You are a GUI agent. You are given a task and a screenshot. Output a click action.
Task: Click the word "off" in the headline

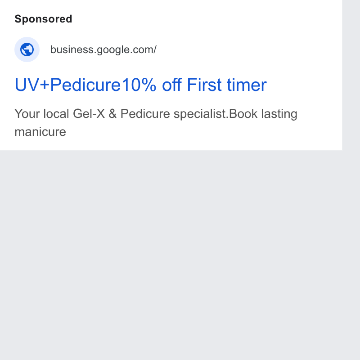(172, 85)
